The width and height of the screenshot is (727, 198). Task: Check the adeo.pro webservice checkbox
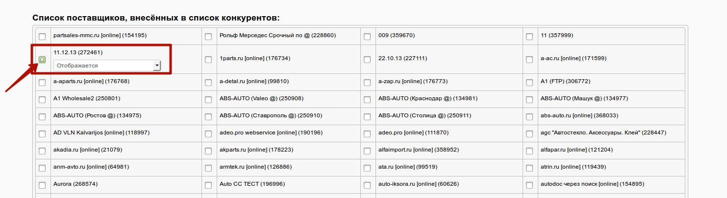click(x=208, y=134)
